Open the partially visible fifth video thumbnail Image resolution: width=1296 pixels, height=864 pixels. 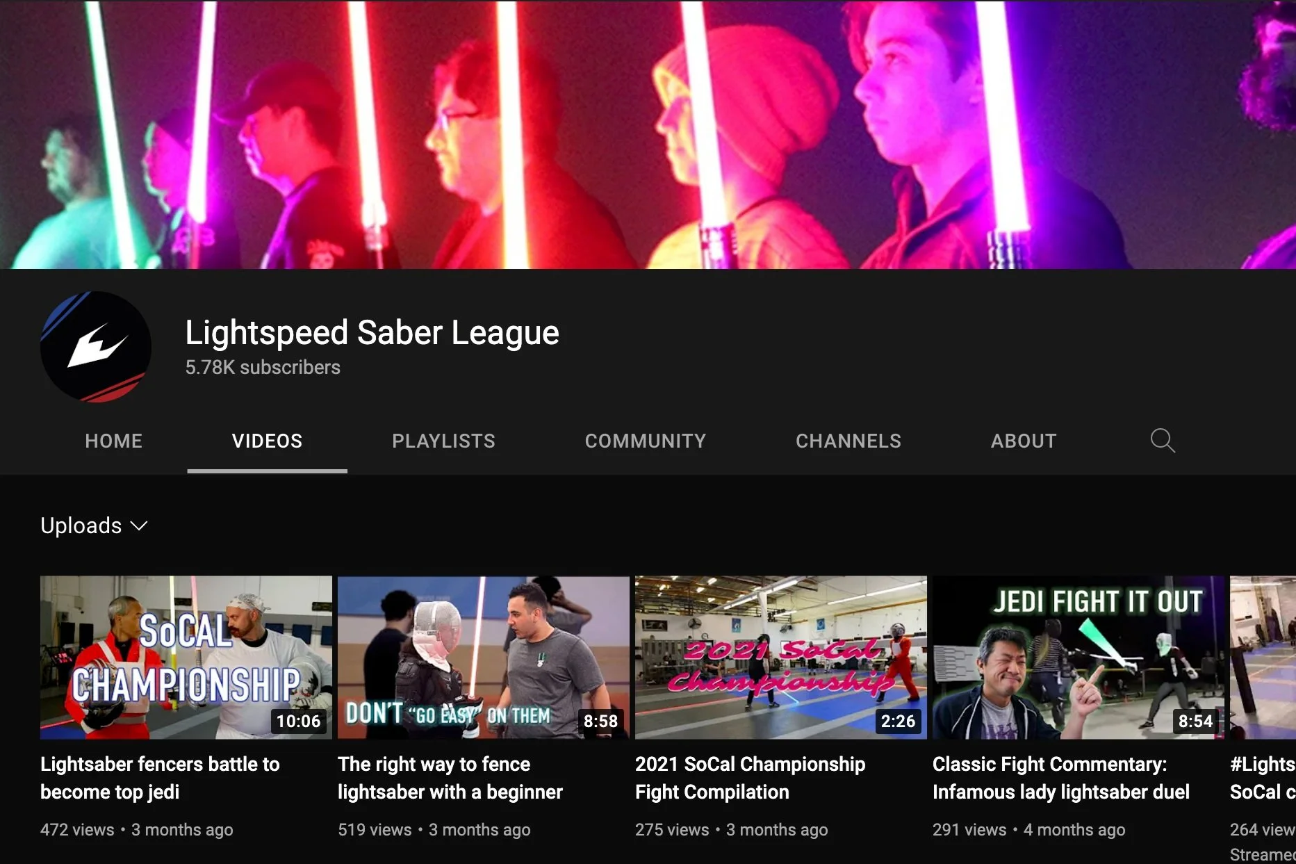point(1263,658)
